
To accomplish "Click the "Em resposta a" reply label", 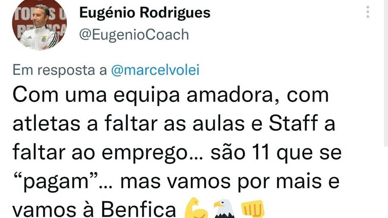I will click(59, 70).
